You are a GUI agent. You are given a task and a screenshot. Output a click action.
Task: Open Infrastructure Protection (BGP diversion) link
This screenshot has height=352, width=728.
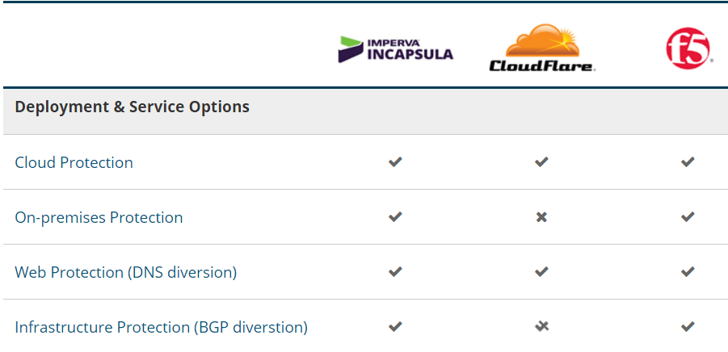pos(161,327)
